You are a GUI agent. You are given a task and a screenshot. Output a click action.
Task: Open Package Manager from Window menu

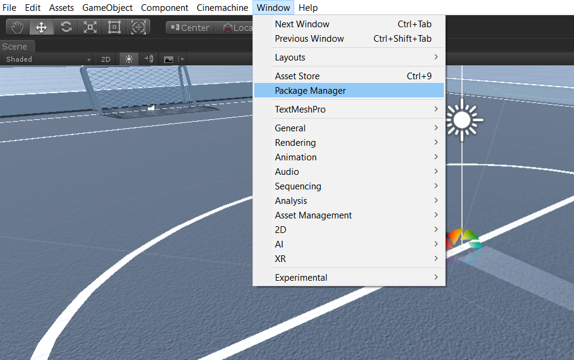(x=349, y=91)
